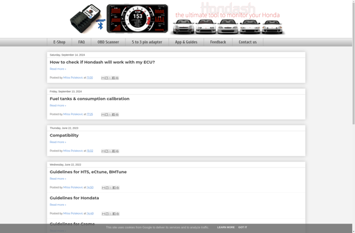Screen dimensions: 355x233
Task: BlogThis icon for the Fuel tanks post
Action: pos(106,115)
